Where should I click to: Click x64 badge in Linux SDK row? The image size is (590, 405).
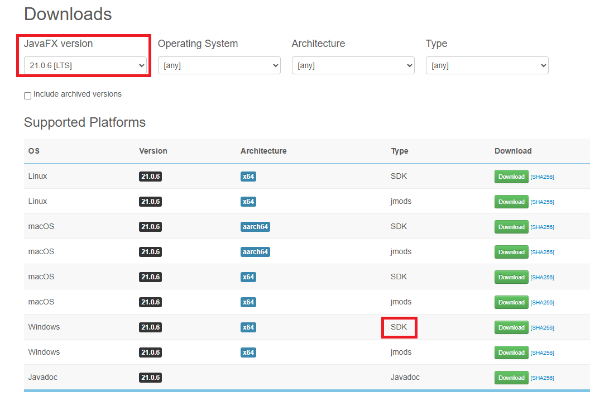coord(248,177)
